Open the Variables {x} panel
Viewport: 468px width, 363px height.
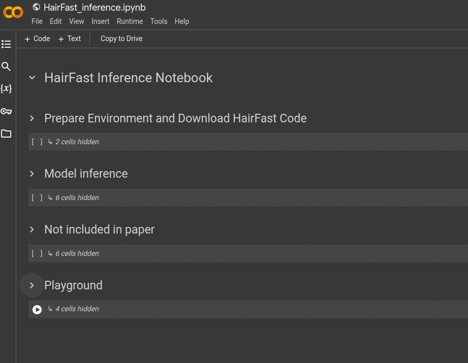[6, 89]
